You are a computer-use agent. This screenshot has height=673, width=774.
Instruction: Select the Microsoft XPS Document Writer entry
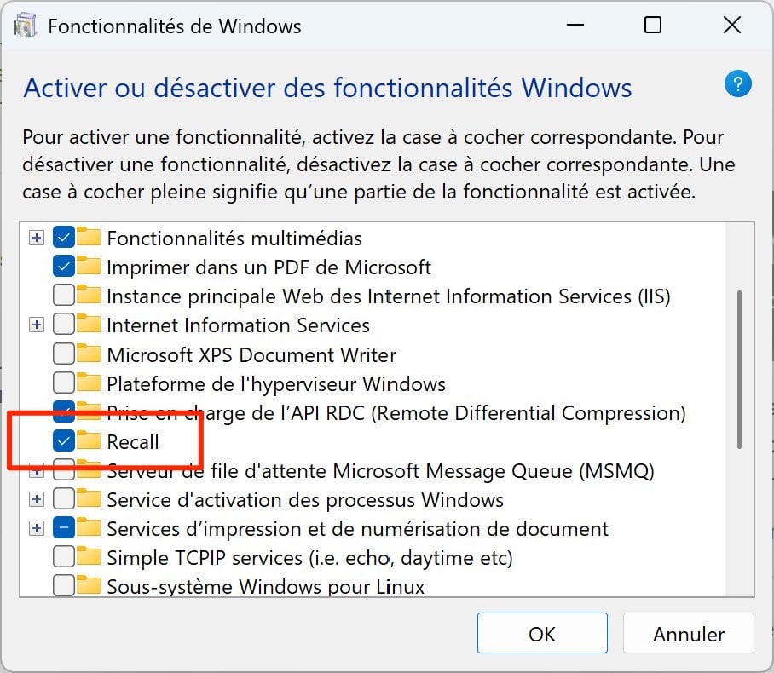coord(251,354)
